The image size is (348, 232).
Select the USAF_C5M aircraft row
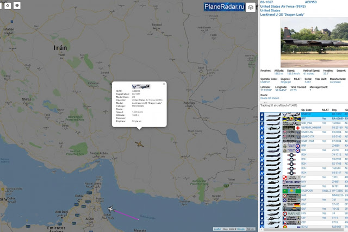(304, 141)
